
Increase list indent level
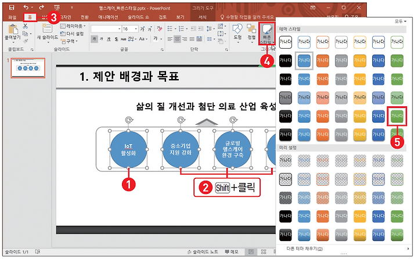pyautogui.click(x=200, y=28)
